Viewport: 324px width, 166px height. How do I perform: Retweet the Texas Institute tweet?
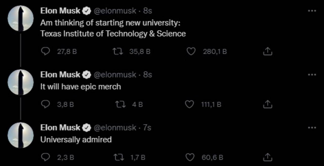click(118, 52)
